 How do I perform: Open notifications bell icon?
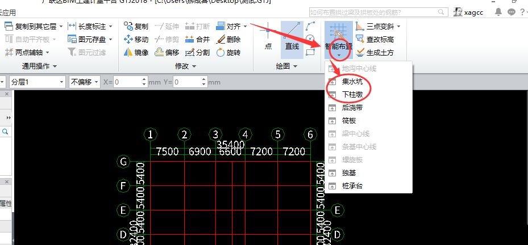click(498, 12)
